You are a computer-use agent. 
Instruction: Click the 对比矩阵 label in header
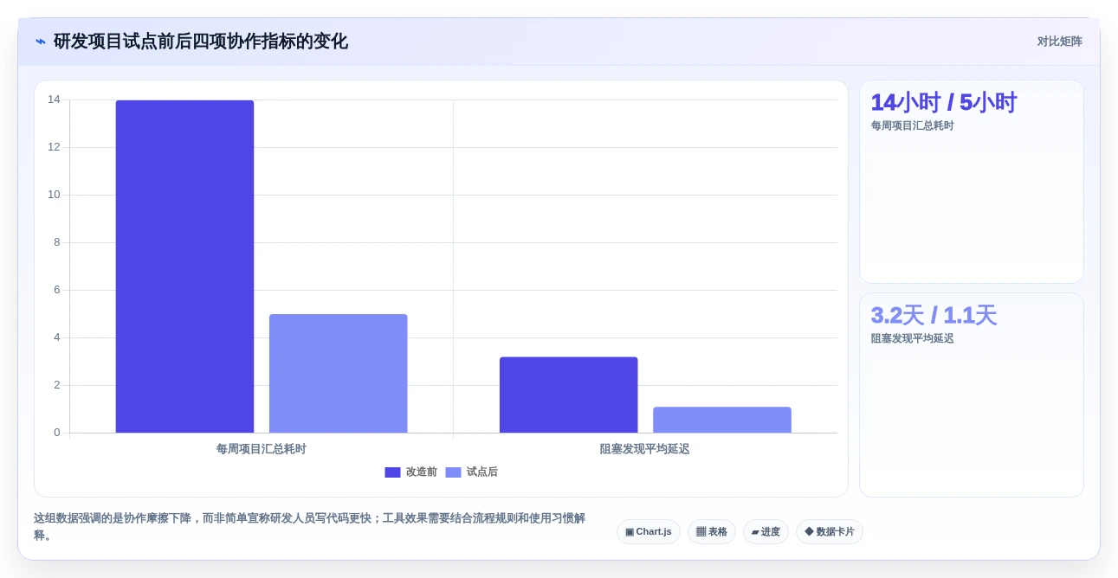point(1060,42)
